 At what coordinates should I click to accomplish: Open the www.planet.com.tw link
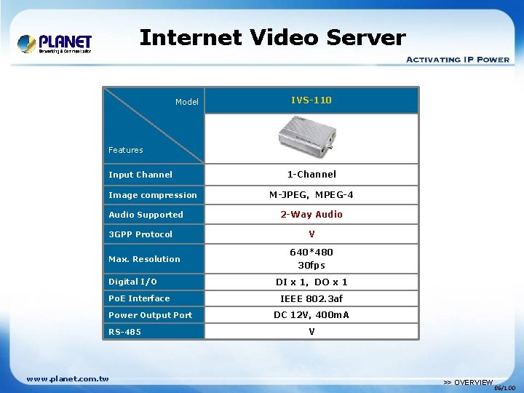click(x=68, y=379)
